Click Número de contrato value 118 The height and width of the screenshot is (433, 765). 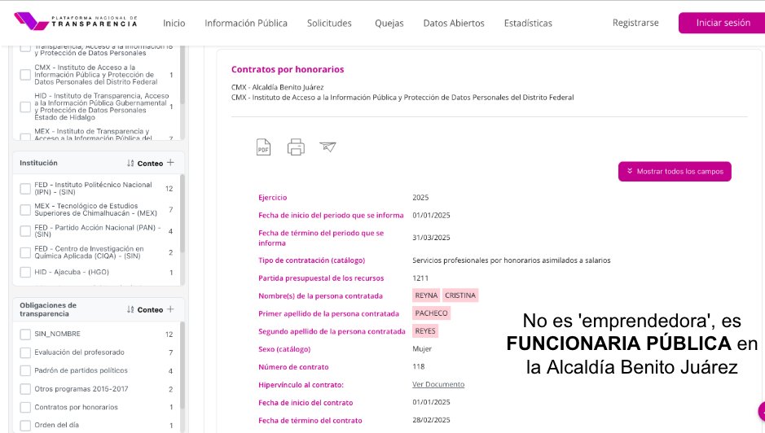pyautogui.click(x=419, y=367)
